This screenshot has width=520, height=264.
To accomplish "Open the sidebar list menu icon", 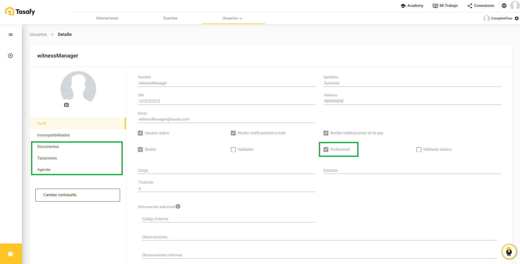I will pos(10,35).
